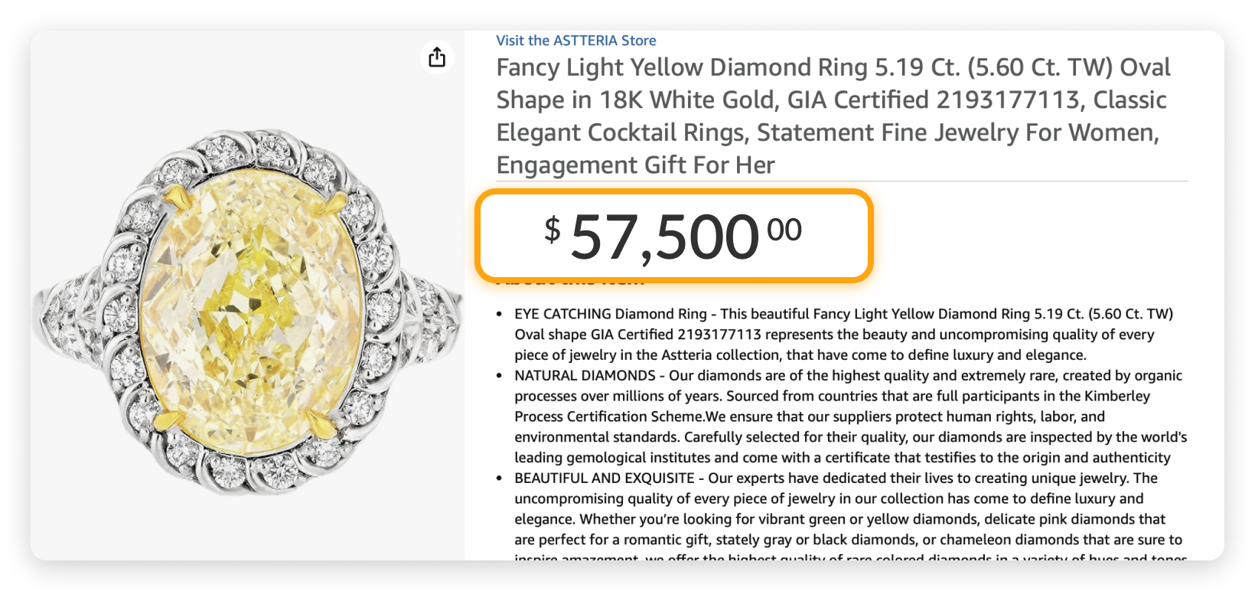1255x591 pixels.
Task: Open the NATURAL DIAMONDS description bullet
Action: pyautogui.click(x=842, y=416)
